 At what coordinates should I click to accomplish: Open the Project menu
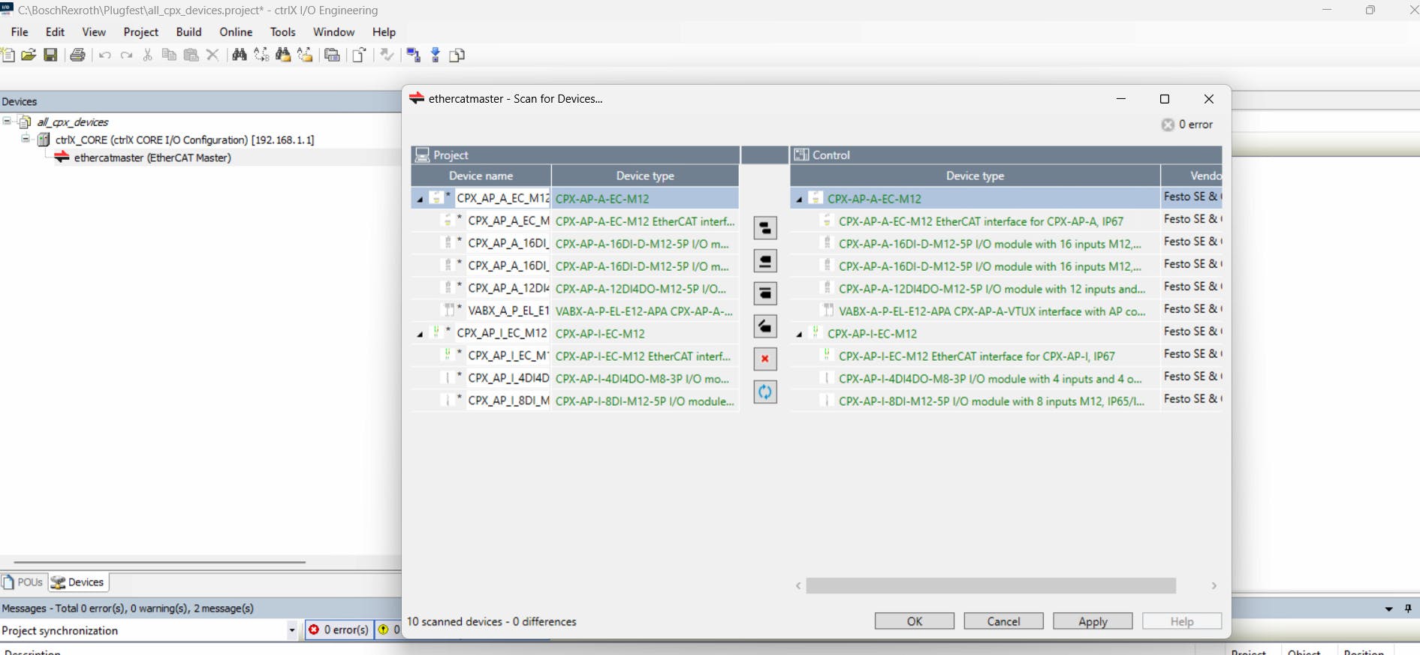141,32
